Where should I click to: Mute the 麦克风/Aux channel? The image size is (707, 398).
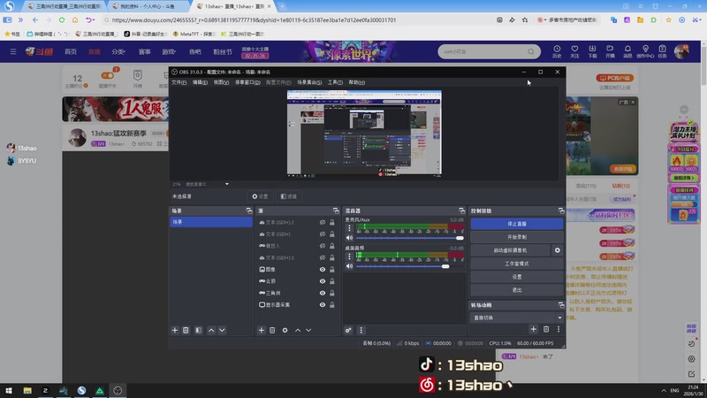[349, 238]
